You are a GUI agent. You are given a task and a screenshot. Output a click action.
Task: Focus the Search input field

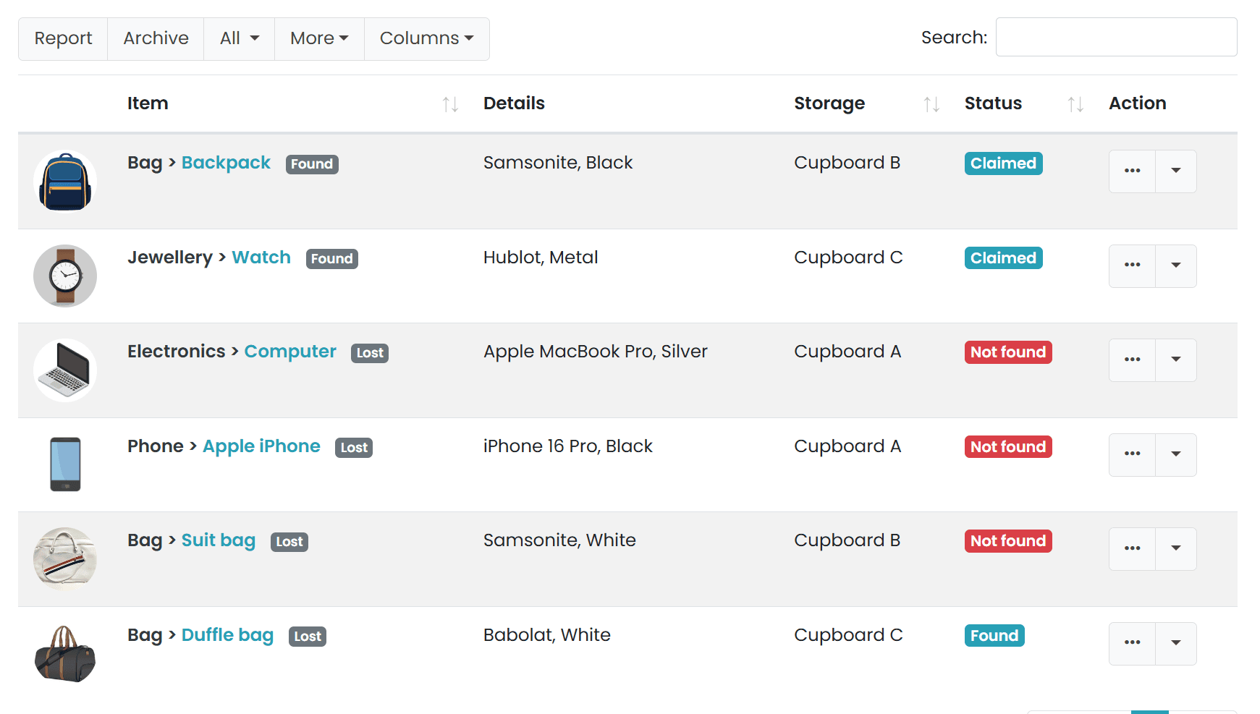tap(1116, 37)
